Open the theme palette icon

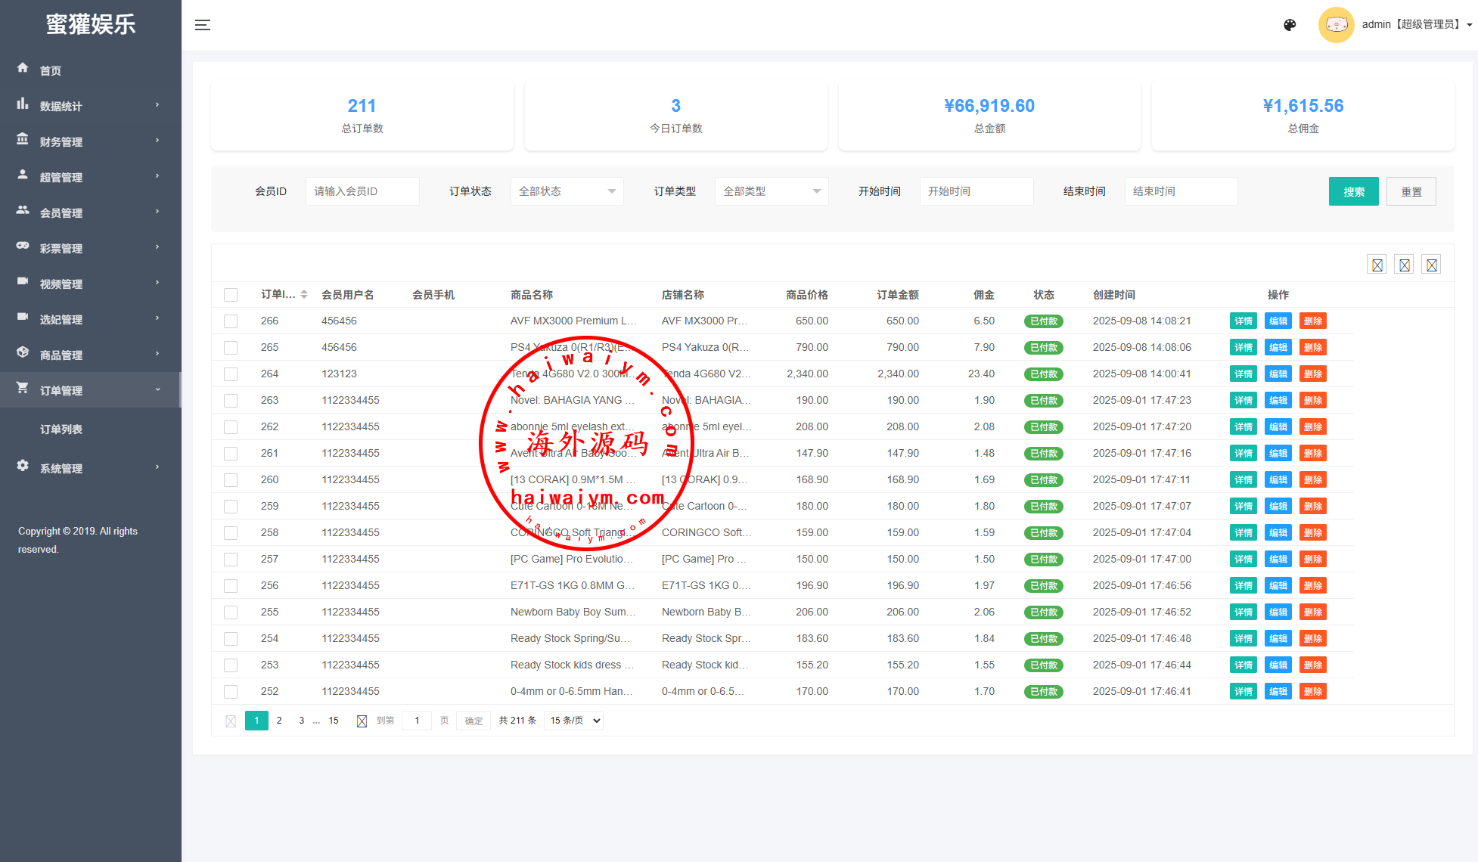(1290, 25)
